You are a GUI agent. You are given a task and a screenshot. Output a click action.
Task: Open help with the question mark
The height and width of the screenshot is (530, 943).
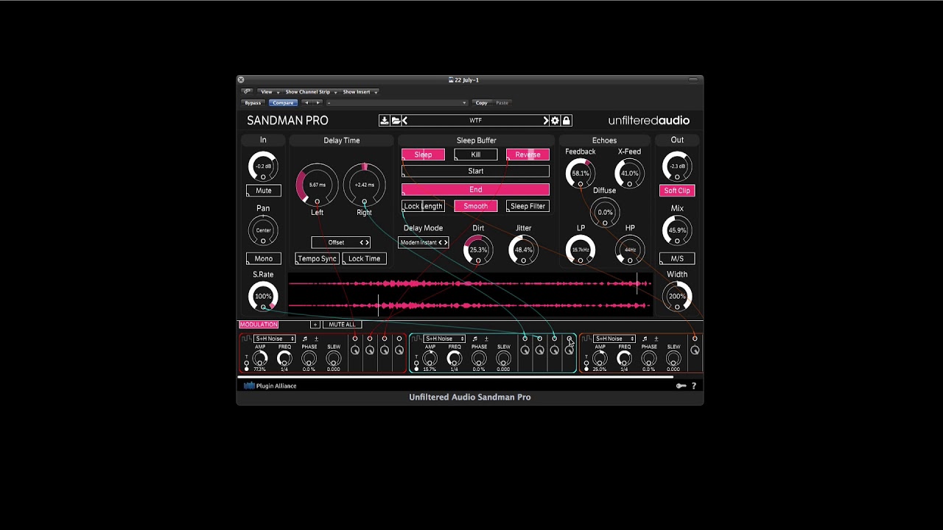[x=693, y=386]
